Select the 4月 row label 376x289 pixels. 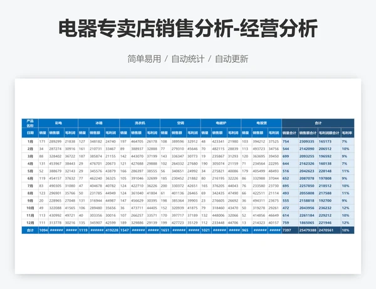[30, 164]
